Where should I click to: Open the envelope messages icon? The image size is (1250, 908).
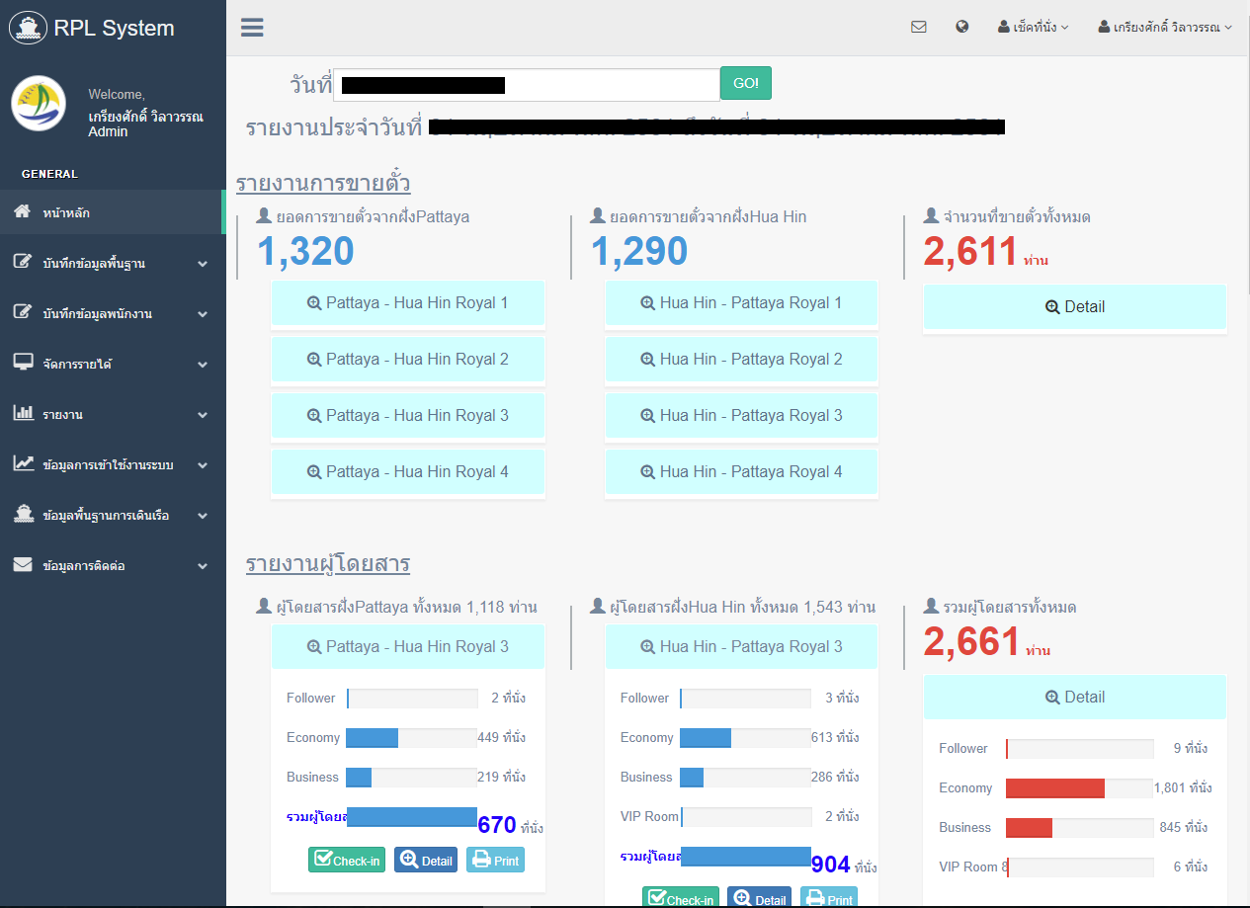(x=918, y=28)
